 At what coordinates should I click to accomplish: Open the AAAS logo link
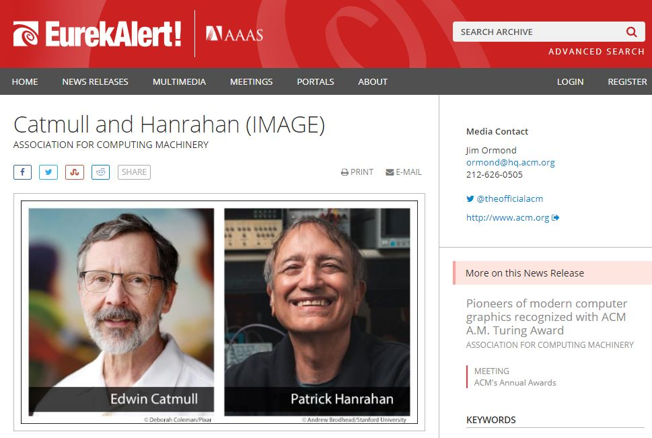click(235, 34)
